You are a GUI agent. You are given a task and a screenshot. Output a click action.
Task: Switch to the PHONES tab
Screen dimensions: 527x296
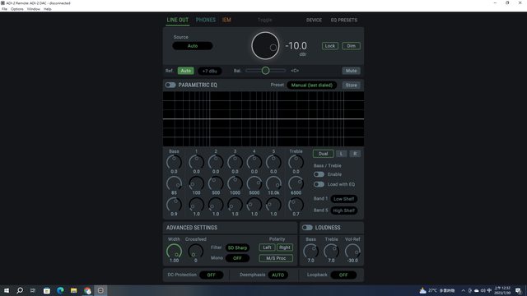(205, 20)
